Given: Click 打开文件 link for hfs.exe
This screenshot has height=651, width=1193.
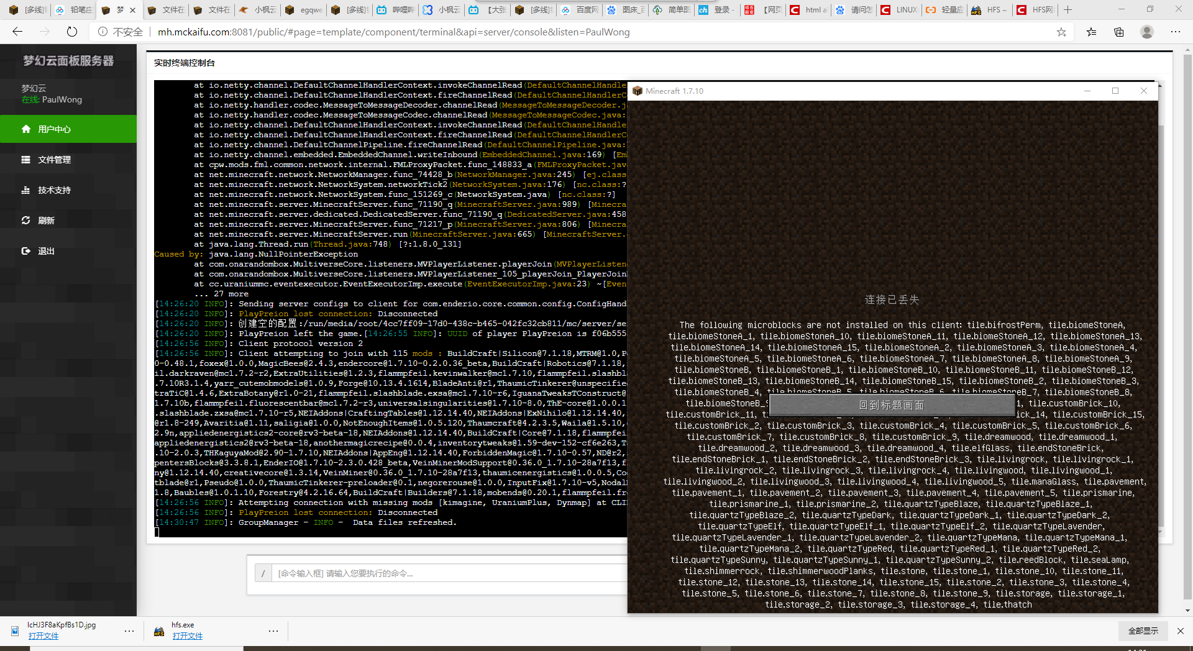Looking at the screenshot, I should coord(187,636).
